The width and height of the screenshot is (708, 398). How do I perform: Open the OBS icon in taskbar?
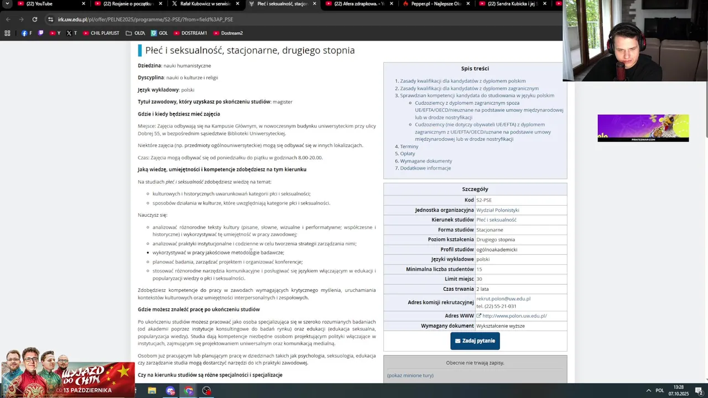click(x=207, y=391)
